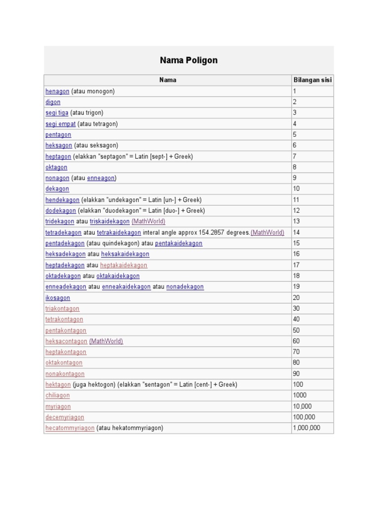
Task: Open the henagon link
Action: (57, 91)
